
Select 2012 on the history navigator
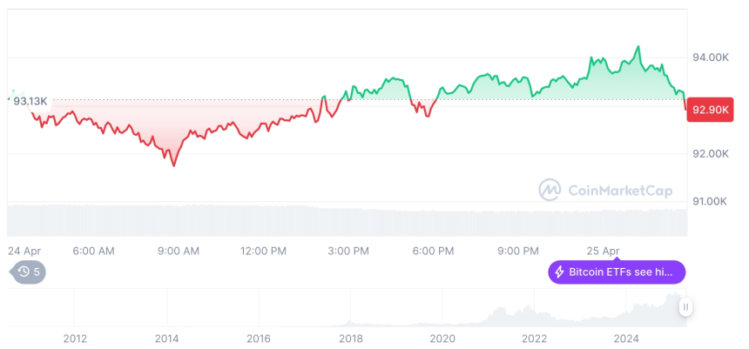[x=75, y=339]
